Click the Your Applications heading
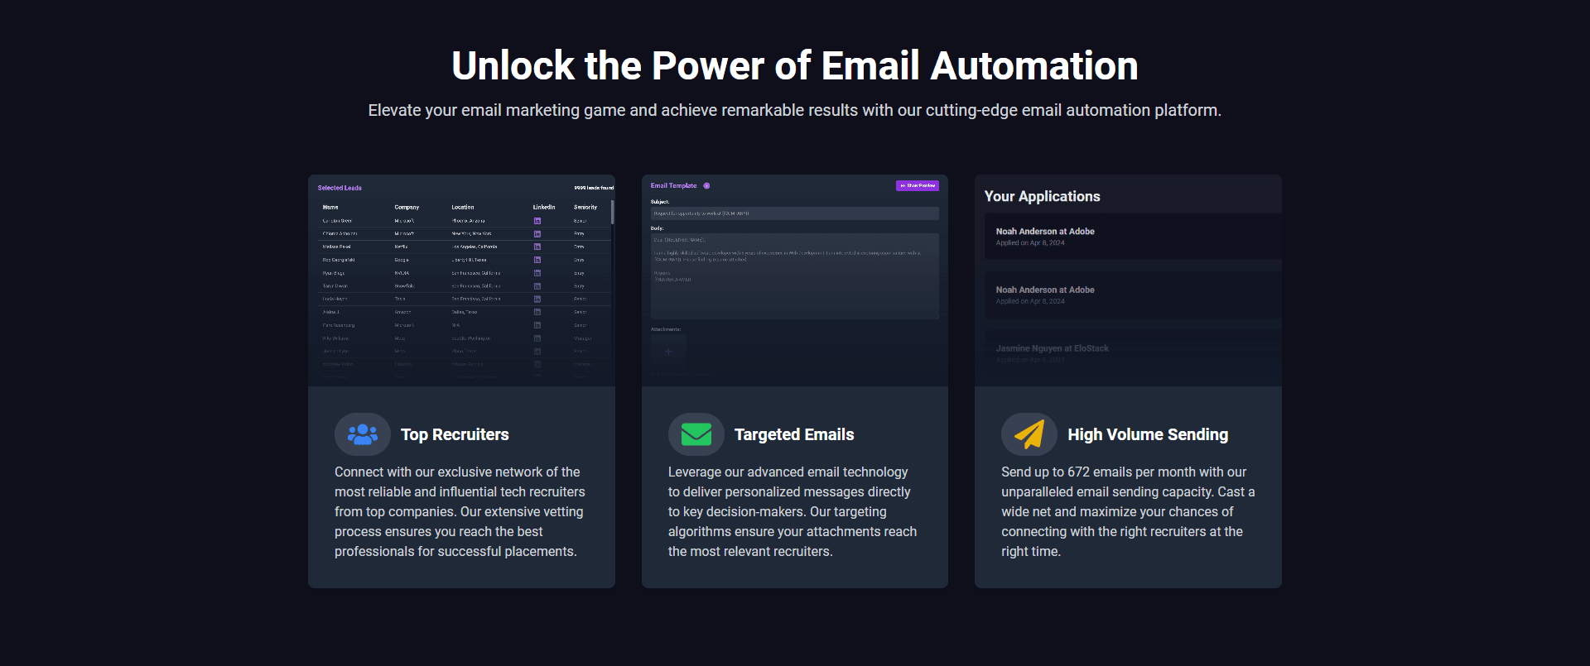The width and height of the screenshot is (1590, 666). point(1042,196)
